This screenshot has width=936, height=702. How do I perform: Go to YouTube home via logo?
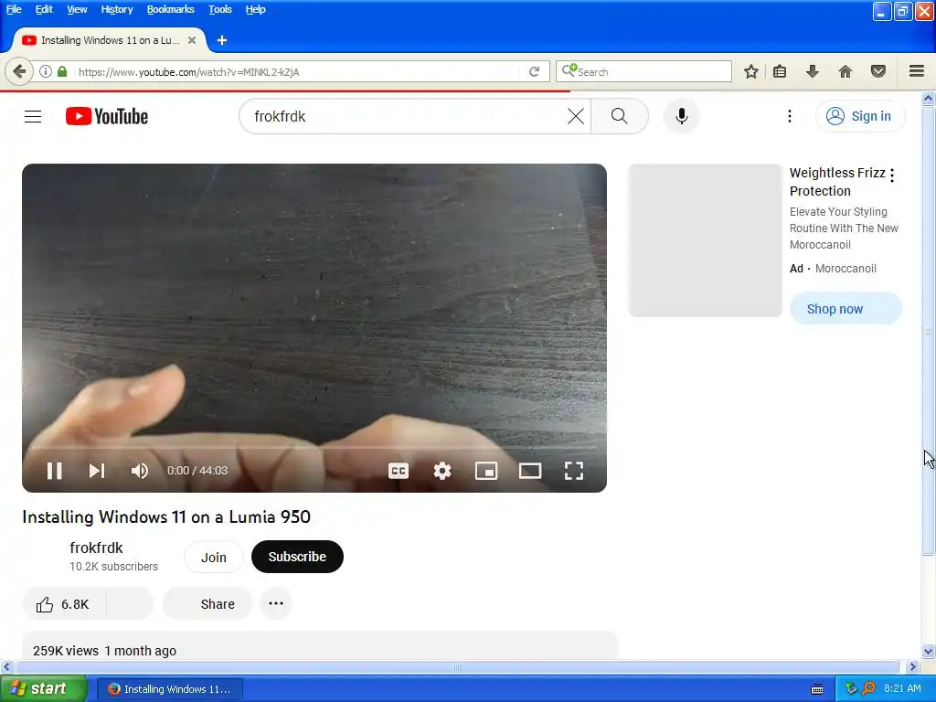click(107, 116)
